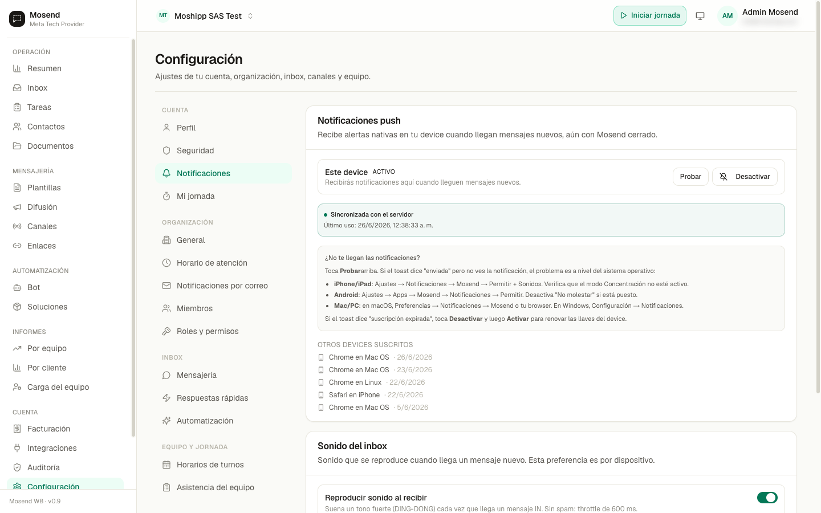Click Por equipo trend icon

(17, 348)
